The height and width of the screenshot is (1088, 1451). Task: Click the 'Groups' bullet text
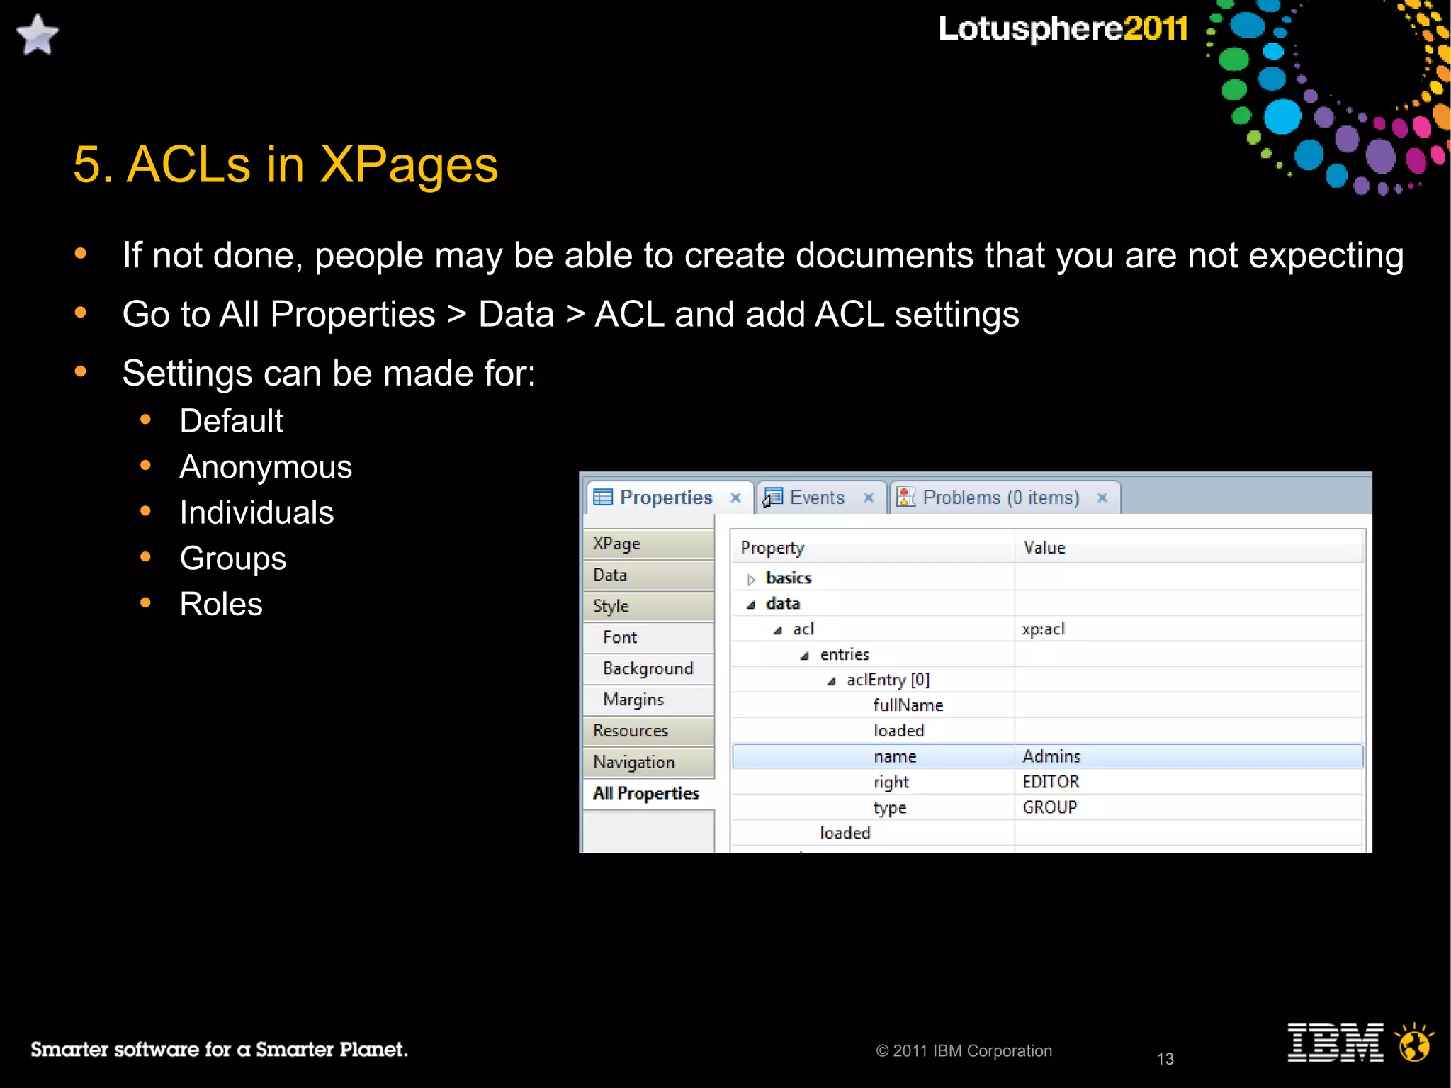click(233, 559)
